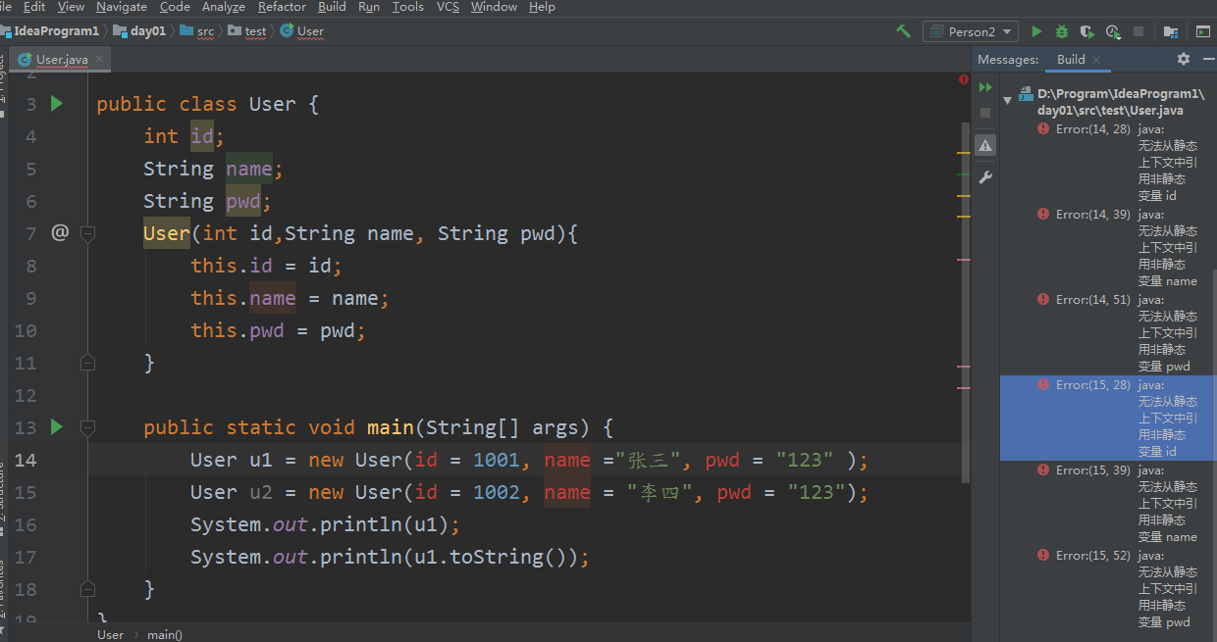Click the fold end marker on line 11
Image resolution: width=1217 pixels, height=642 pixels.
click(x=87, y=363)
